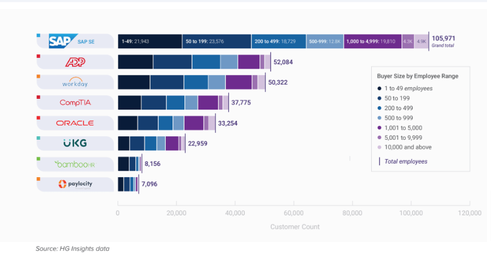
Task: Select SAP's '1,000 to 4,999: 19,810' segment
Action: [x=372, y=41]
